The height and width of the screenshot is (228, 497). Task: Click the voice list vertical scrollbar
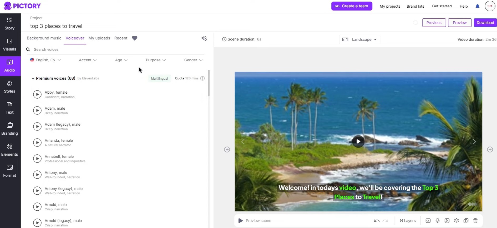[x=209, y=83]
